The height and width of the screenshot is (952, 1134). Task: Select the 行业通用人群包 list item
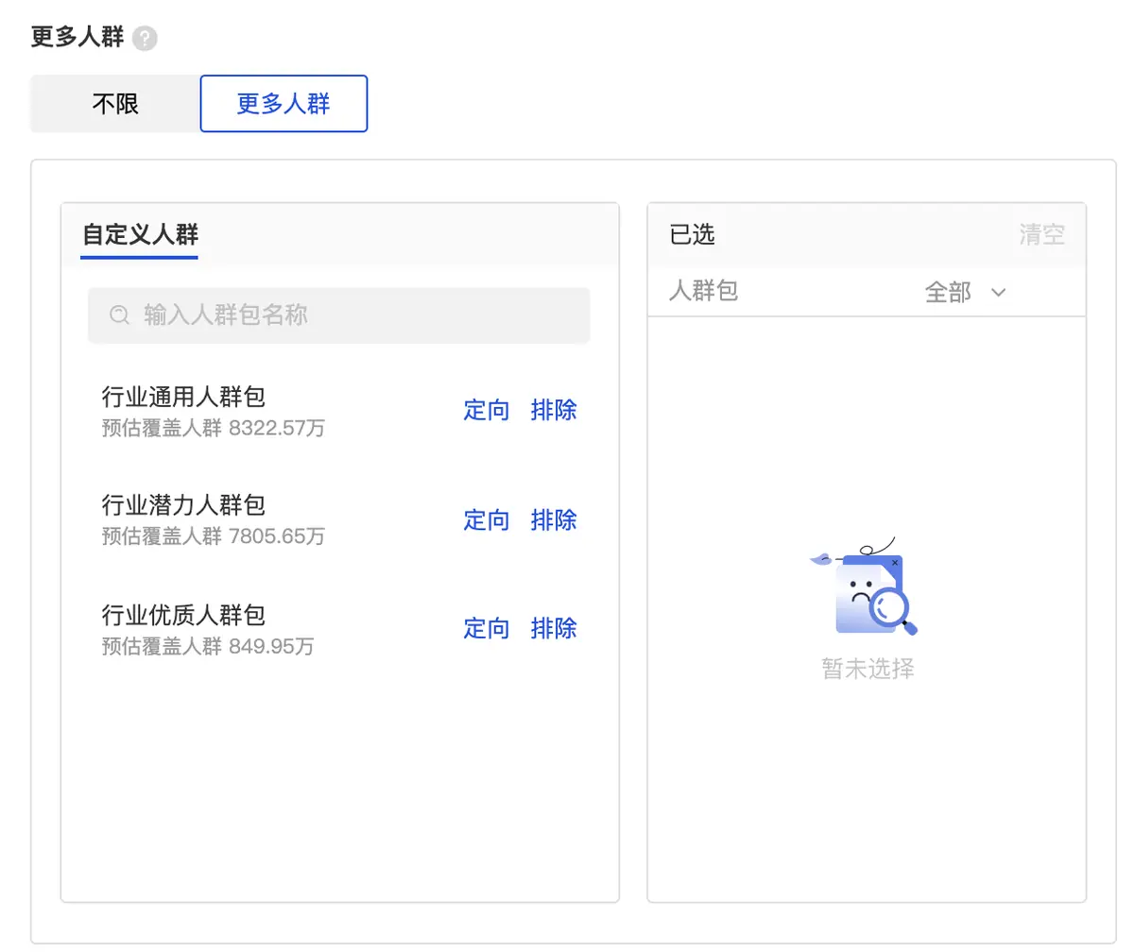[339, 412]
